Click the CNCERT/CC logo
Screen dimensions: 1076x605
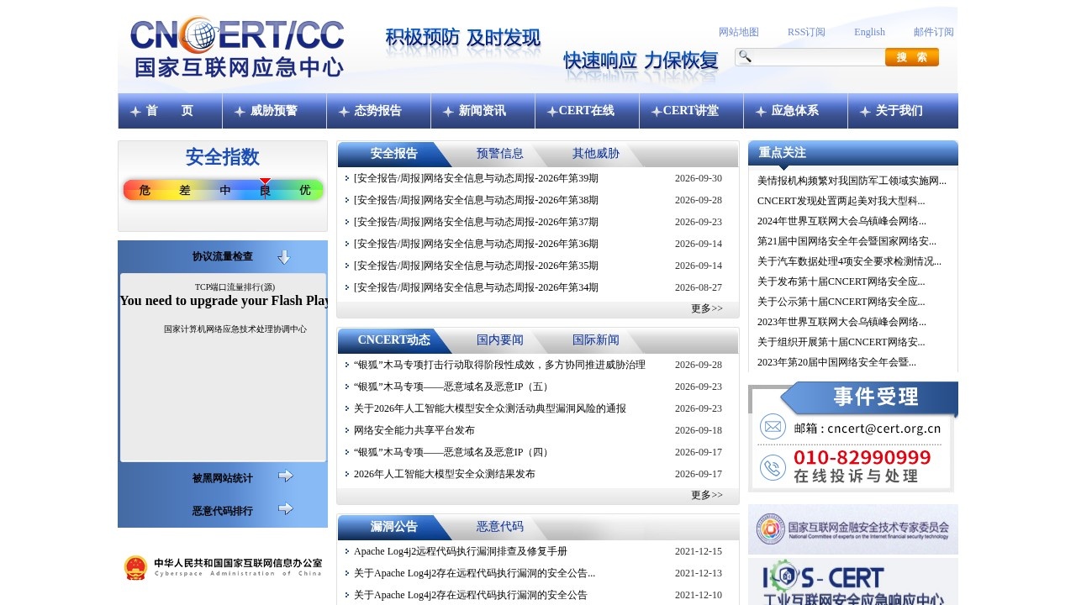tap(237, 48)
